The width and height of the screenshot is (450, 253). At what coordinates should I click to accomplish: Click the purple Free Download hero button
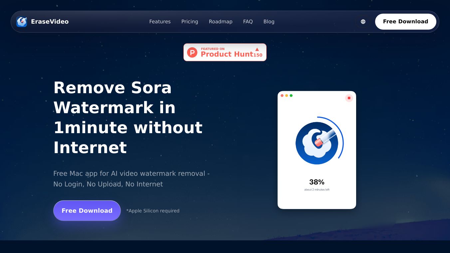[x=87, y=211]
